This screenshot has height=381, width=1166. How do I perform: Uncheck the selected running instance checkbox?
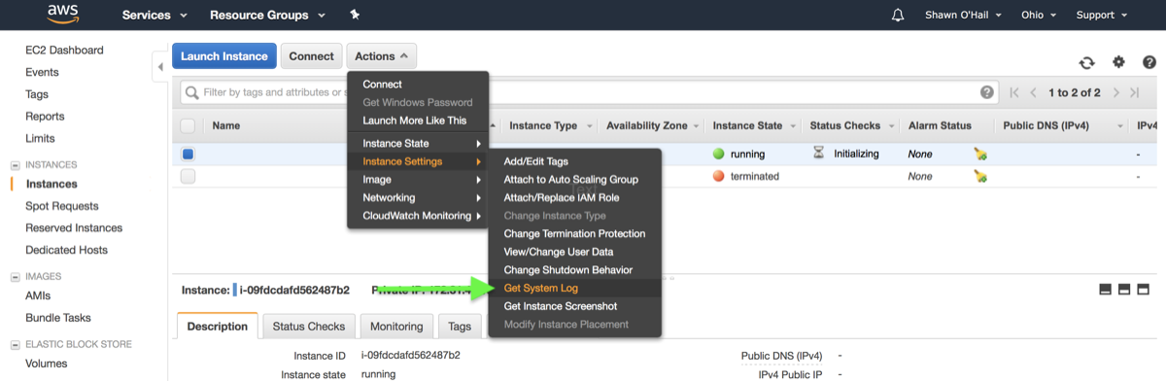click(x=188, y=154)
